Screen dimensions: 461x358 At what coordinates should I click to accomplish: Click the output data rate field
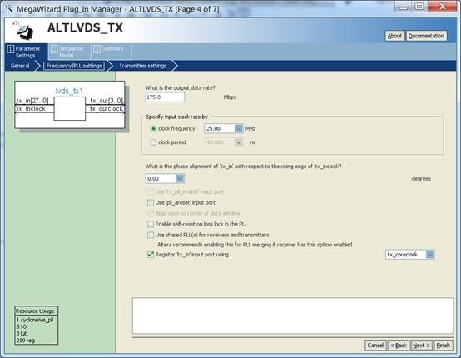click(165, 97)
